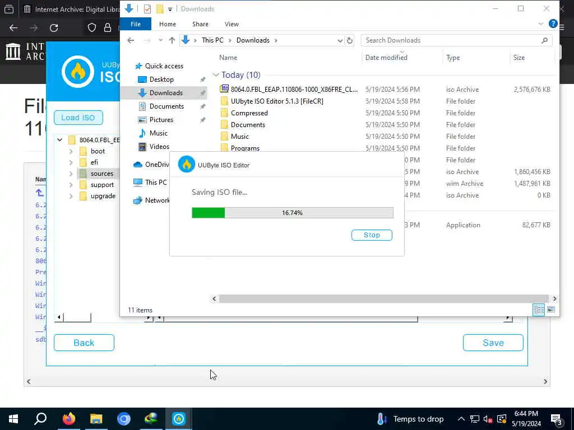Open the Share ribbon tab
574x430 pixels.
point(200,24)
